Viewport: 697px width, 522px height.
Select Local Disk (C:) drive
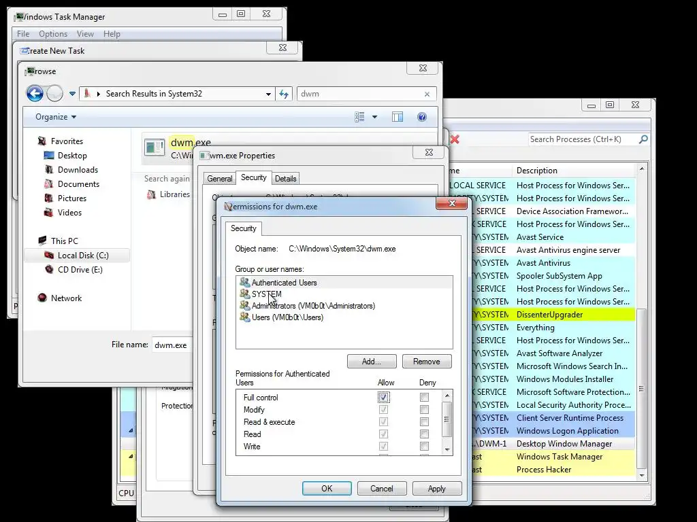coord(77,256)
